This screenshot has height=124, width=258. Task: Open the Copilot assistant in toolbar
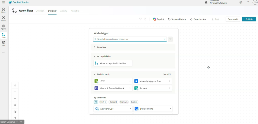(158, 19)
